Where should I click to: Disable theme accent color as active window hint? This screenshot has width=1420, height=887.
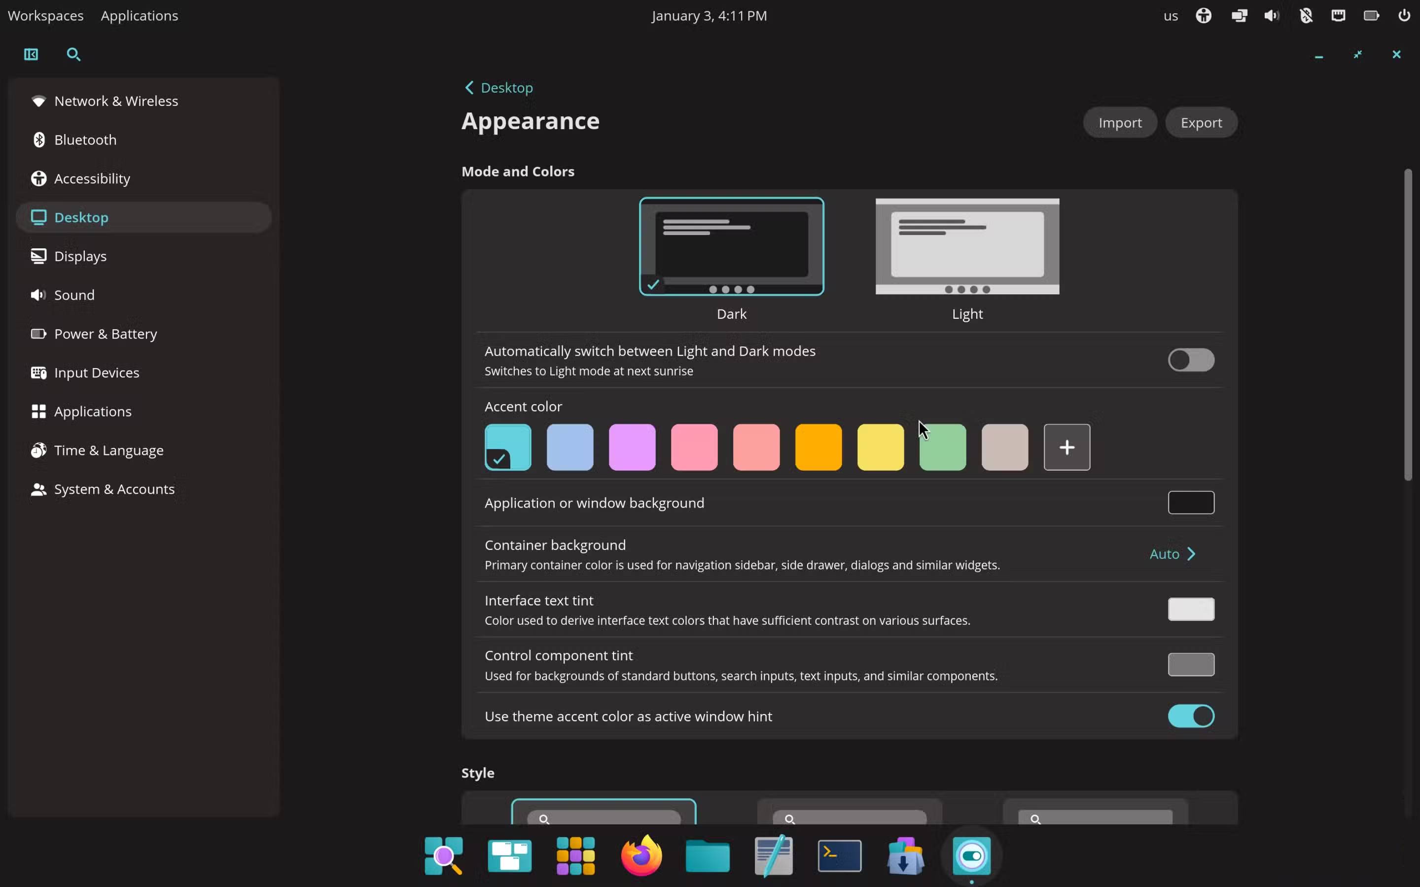[x=1191, y=716]
